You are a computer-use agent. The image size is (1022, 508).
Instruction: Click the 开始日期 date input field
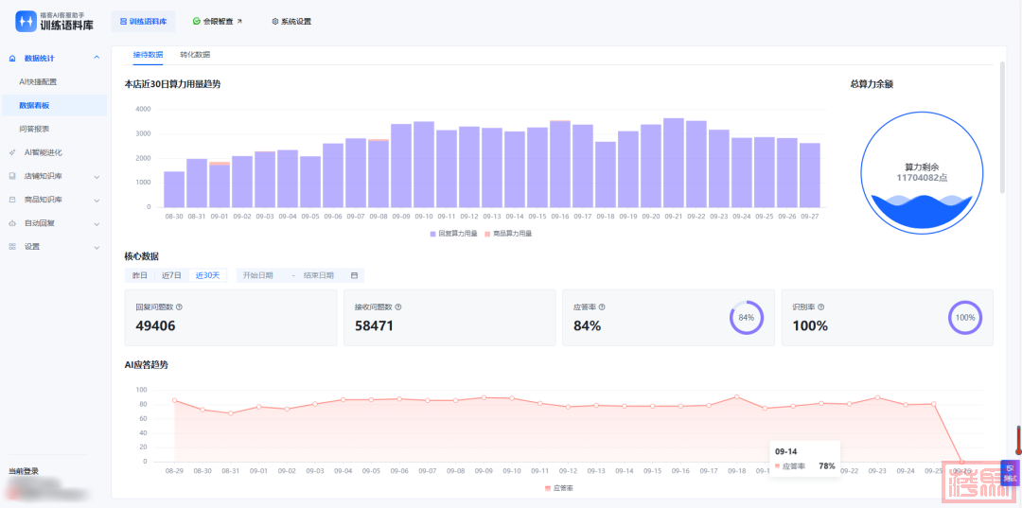click(258, 275)
